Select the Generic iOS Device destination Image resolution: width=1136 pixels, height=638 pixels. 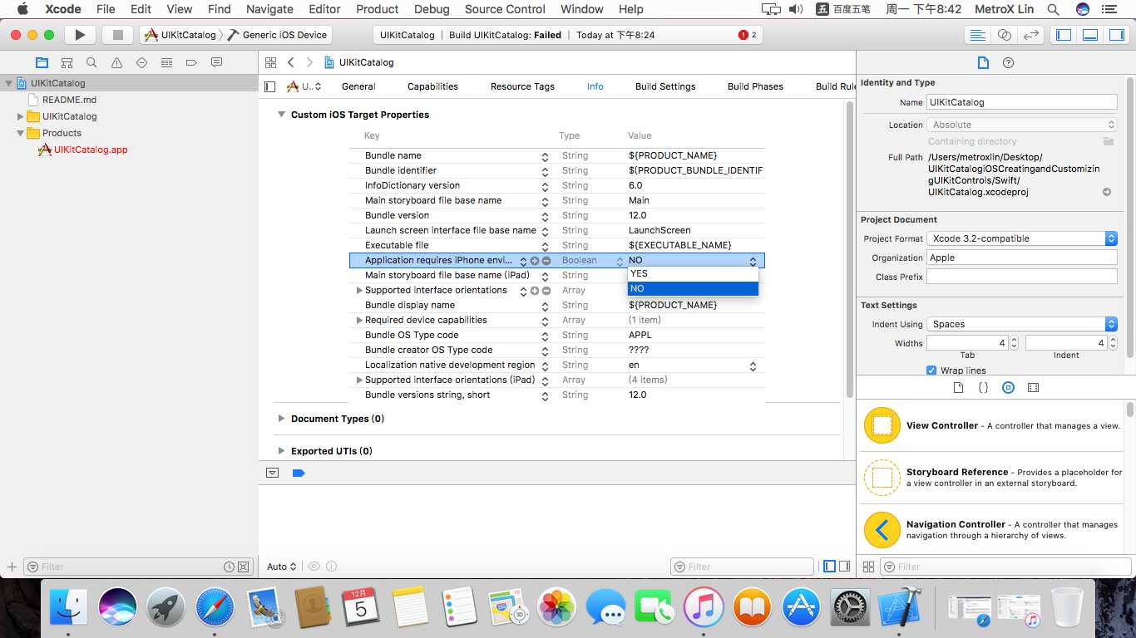tap(277, 35)
